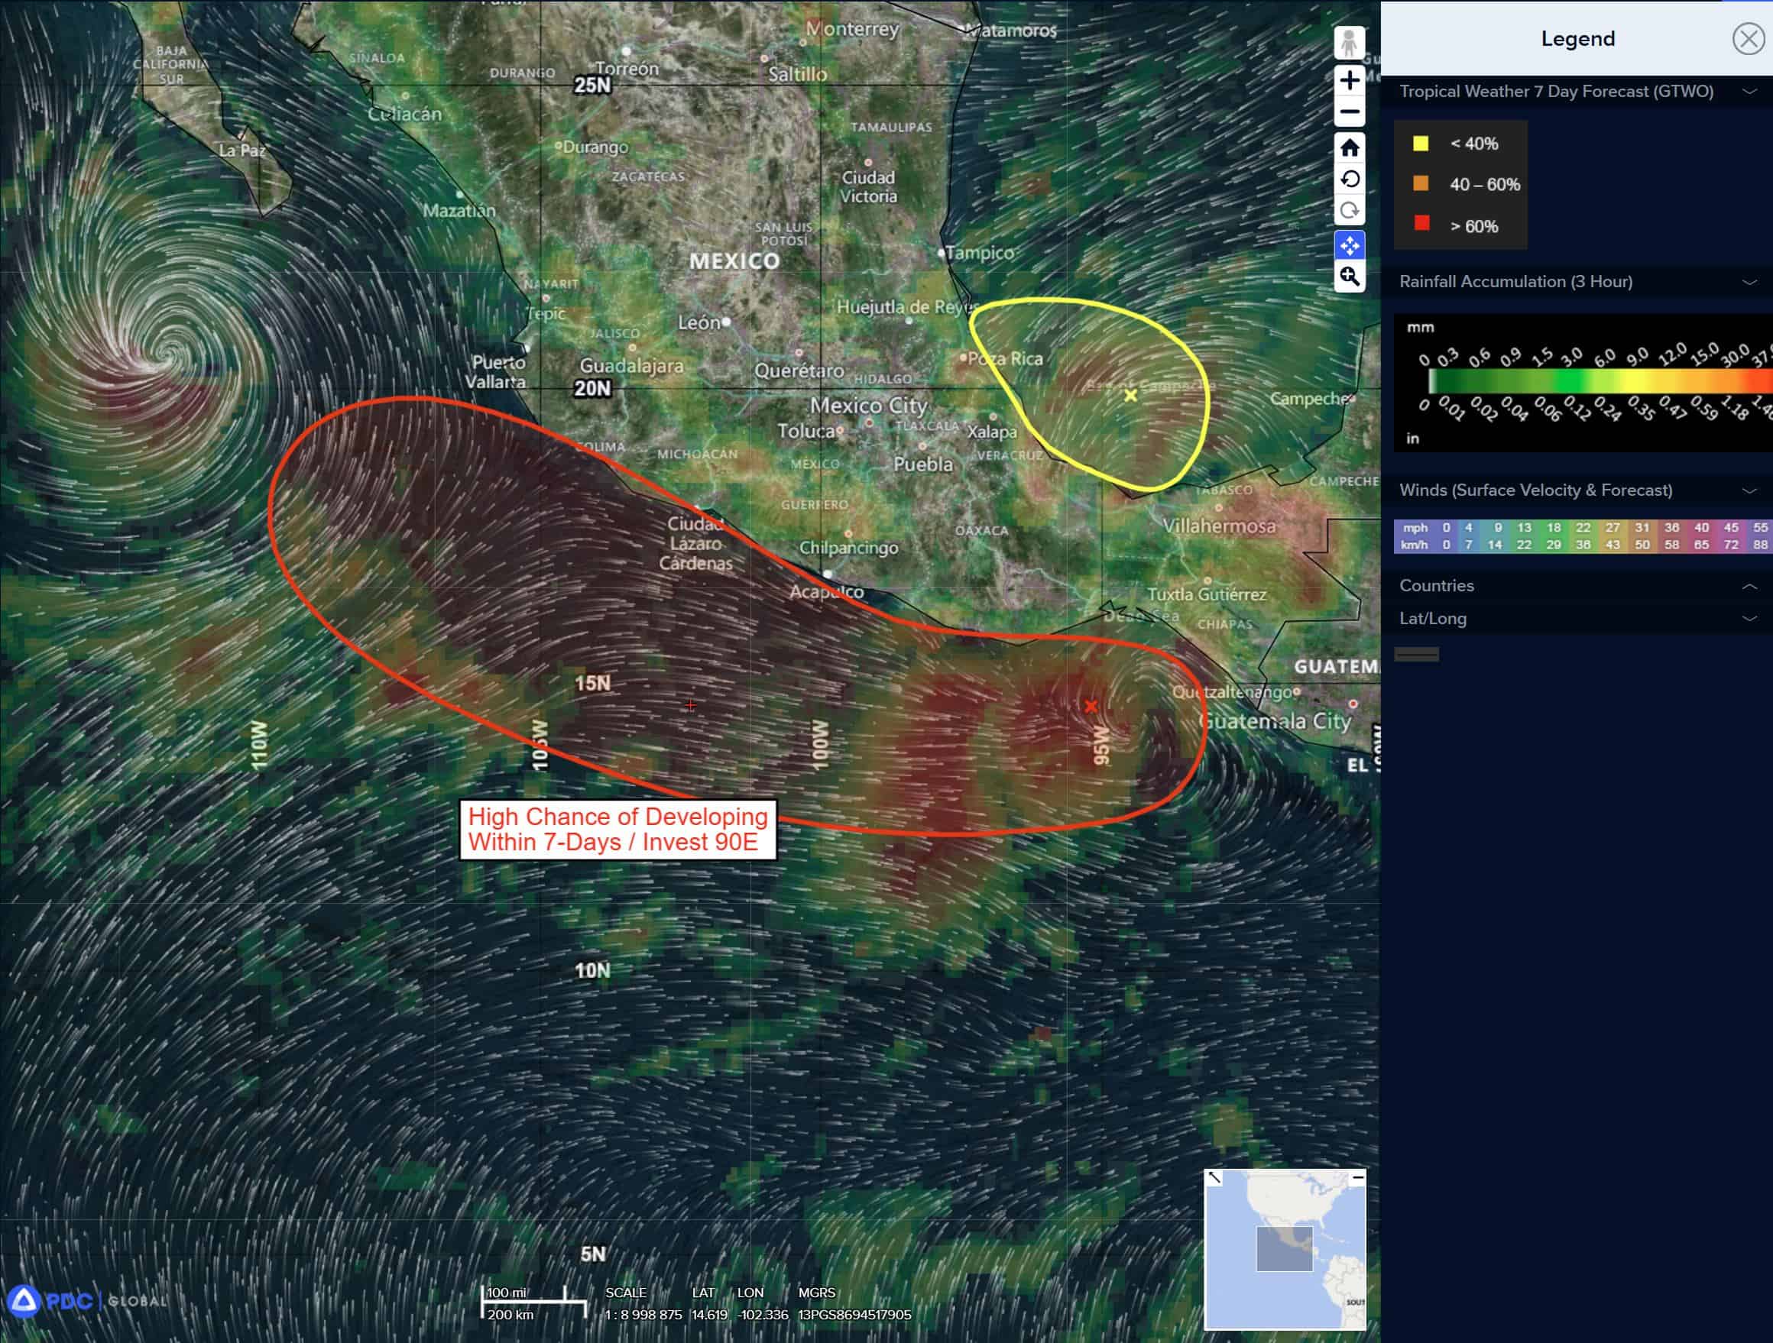Viewport: 1773px width, 1343px height.
Task: Click the overview map diagonal arrow
Action: (x=1214, y=1177)
